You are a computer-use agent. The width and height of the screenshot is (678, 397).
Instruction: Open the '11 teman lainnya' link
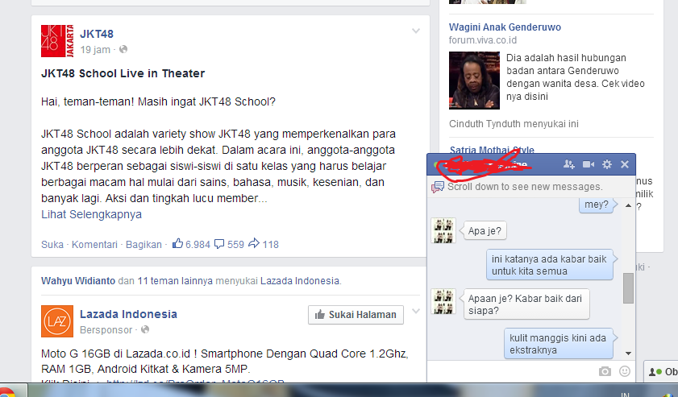pyautogui.click(x=175, y=281)
